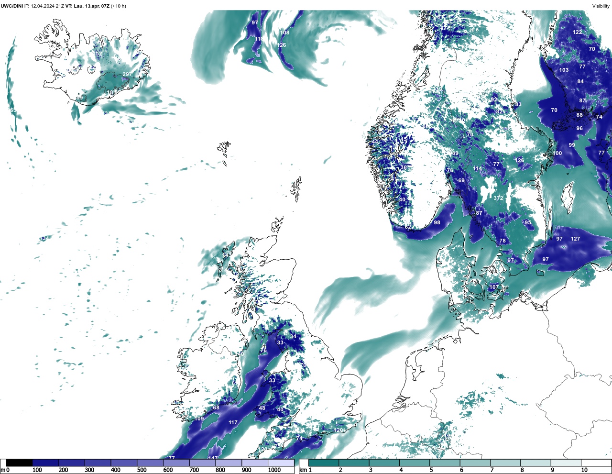Click the 'km' unit label in legend

pos(302,470)
